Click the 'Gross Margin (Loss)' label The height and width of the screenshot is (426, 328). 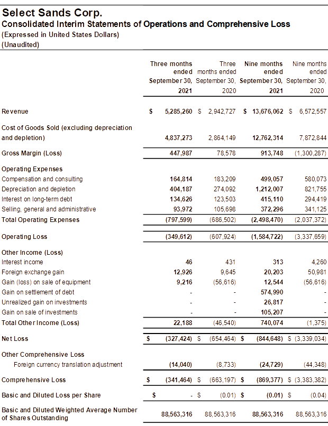tap(32, 153)
